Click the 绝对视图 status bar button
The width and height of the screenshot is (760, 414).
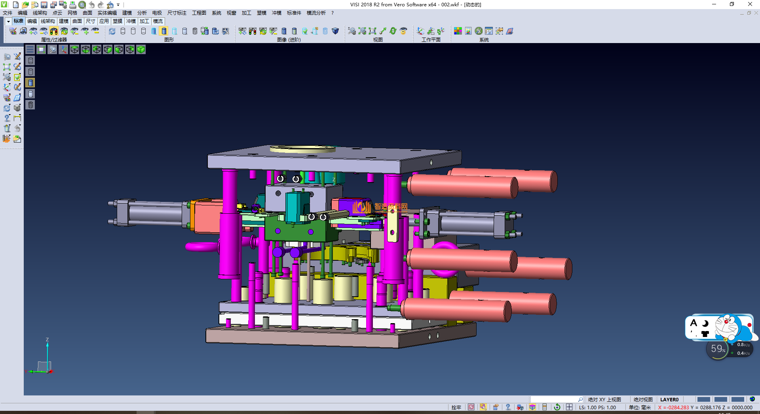643,399
